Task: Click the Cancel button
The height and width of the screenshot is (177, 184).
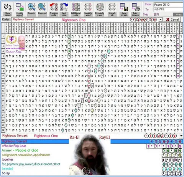Action: click(x=172, y=20)
